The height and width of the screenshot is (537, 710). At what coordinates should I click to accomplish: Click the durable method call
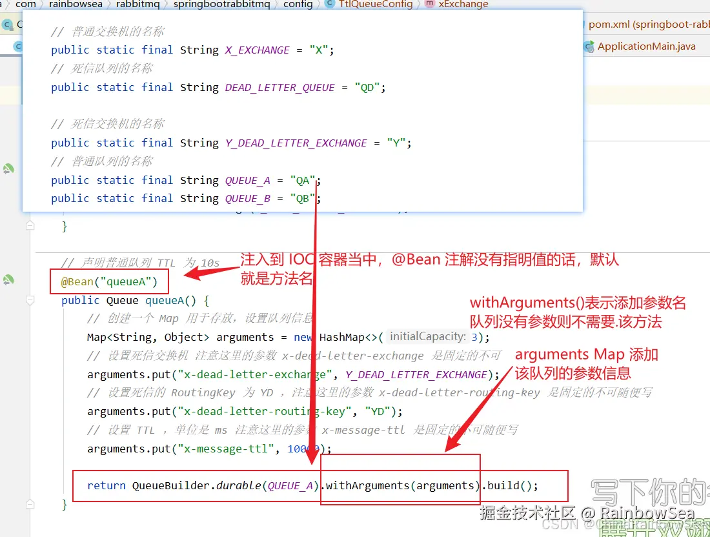pyautogui.click(x=239, y=485)
